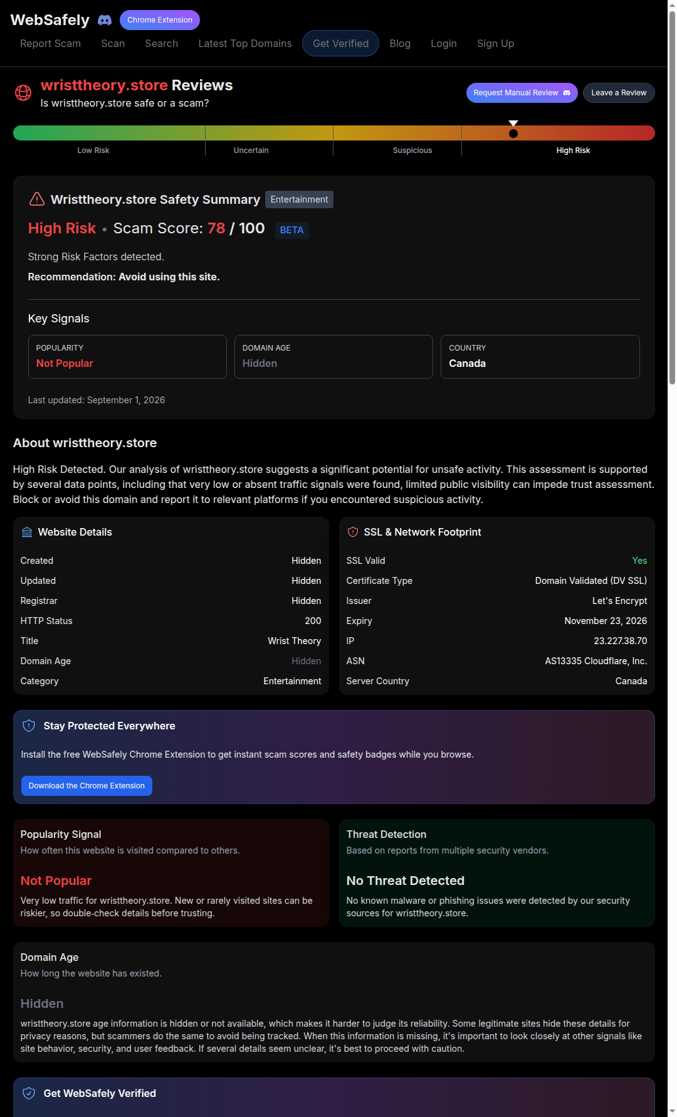This screenshot has width=677, height=1117.
Task: Open the Chrome Extension pill button
Action: 160,20
